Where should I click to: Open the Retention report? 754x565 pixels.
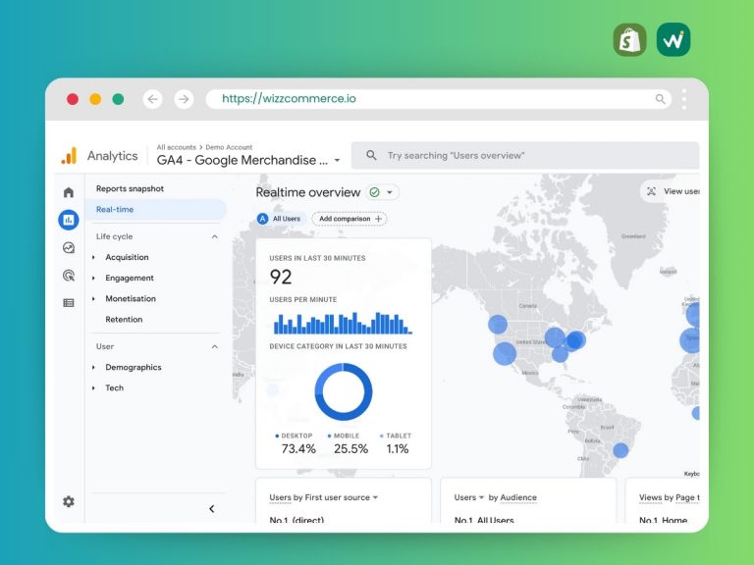point(124,320)
